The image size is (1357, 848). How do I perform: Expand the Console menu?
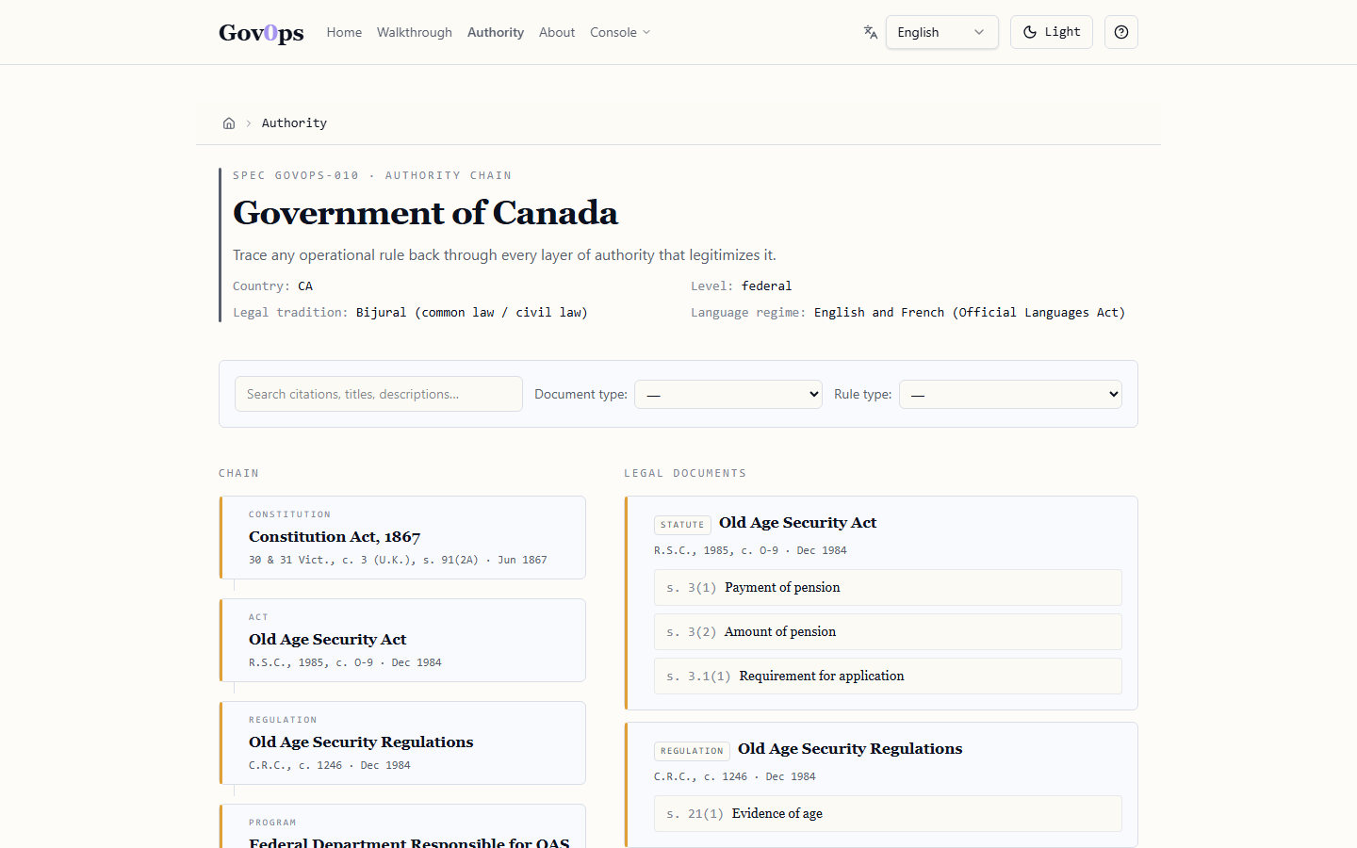click(620, 32)
